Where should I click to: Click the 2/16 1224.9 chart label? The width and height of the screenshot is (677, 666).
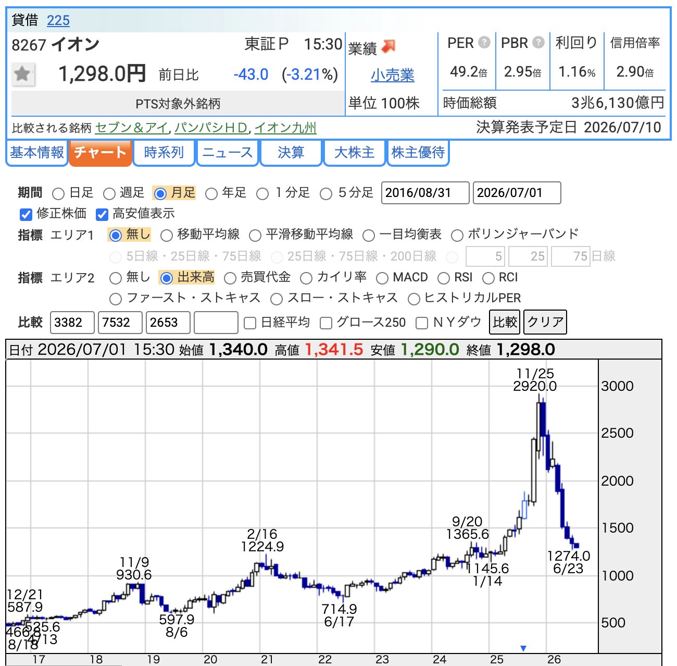pyautogui.click(x=262, y=540)
